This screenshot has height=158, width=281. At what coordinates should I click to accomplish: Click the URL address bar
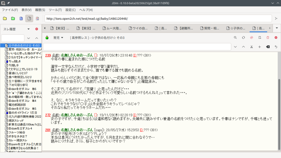[x=161, y=18]
